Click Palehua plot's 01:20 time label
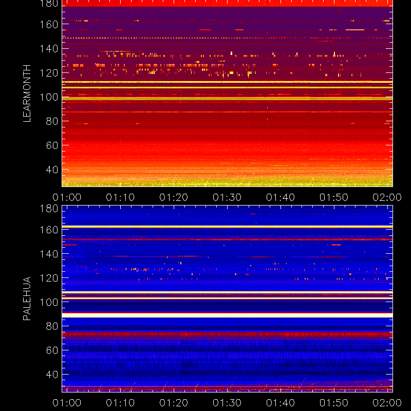The width and height of the screenshot is (411, 411). 174,403
